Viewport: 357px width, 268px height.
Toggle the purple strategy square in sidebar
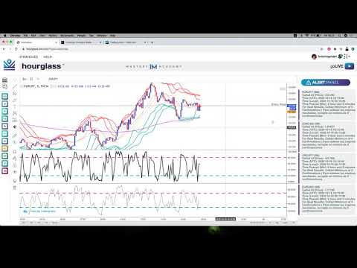5,170
